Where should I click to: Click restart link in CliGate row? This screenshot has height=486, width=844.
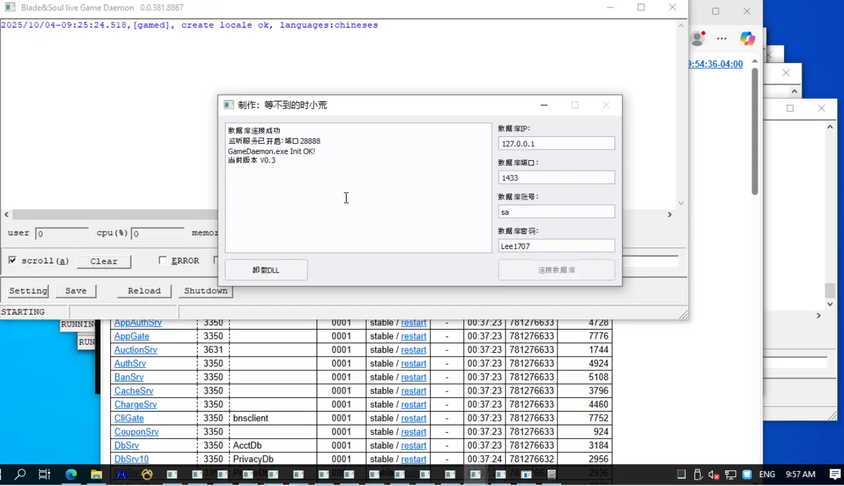[x=414, y=418]
